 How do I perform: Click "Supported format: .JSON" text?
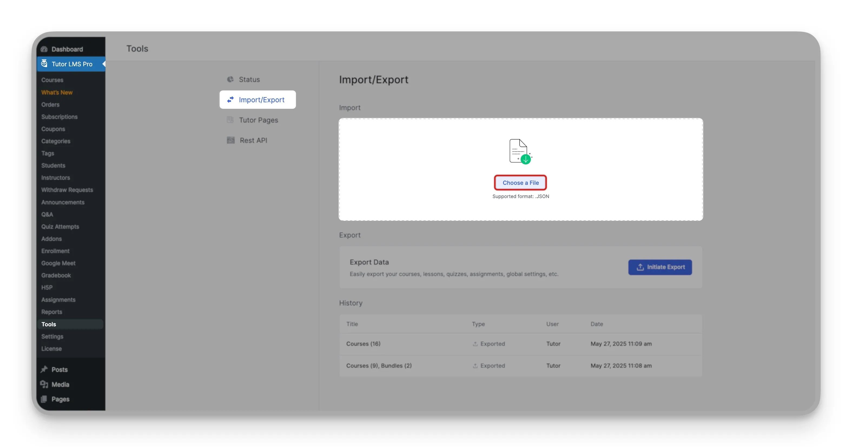pyautogui.click(x=521, y=196)
